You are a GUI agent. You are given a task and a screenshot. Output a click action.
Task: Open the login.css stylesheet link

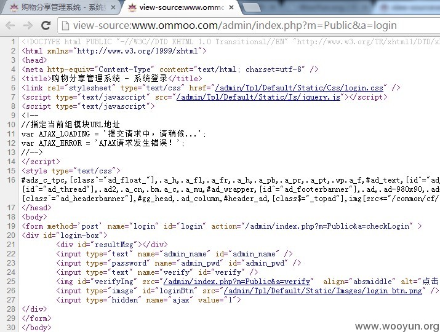coord(299,88)
